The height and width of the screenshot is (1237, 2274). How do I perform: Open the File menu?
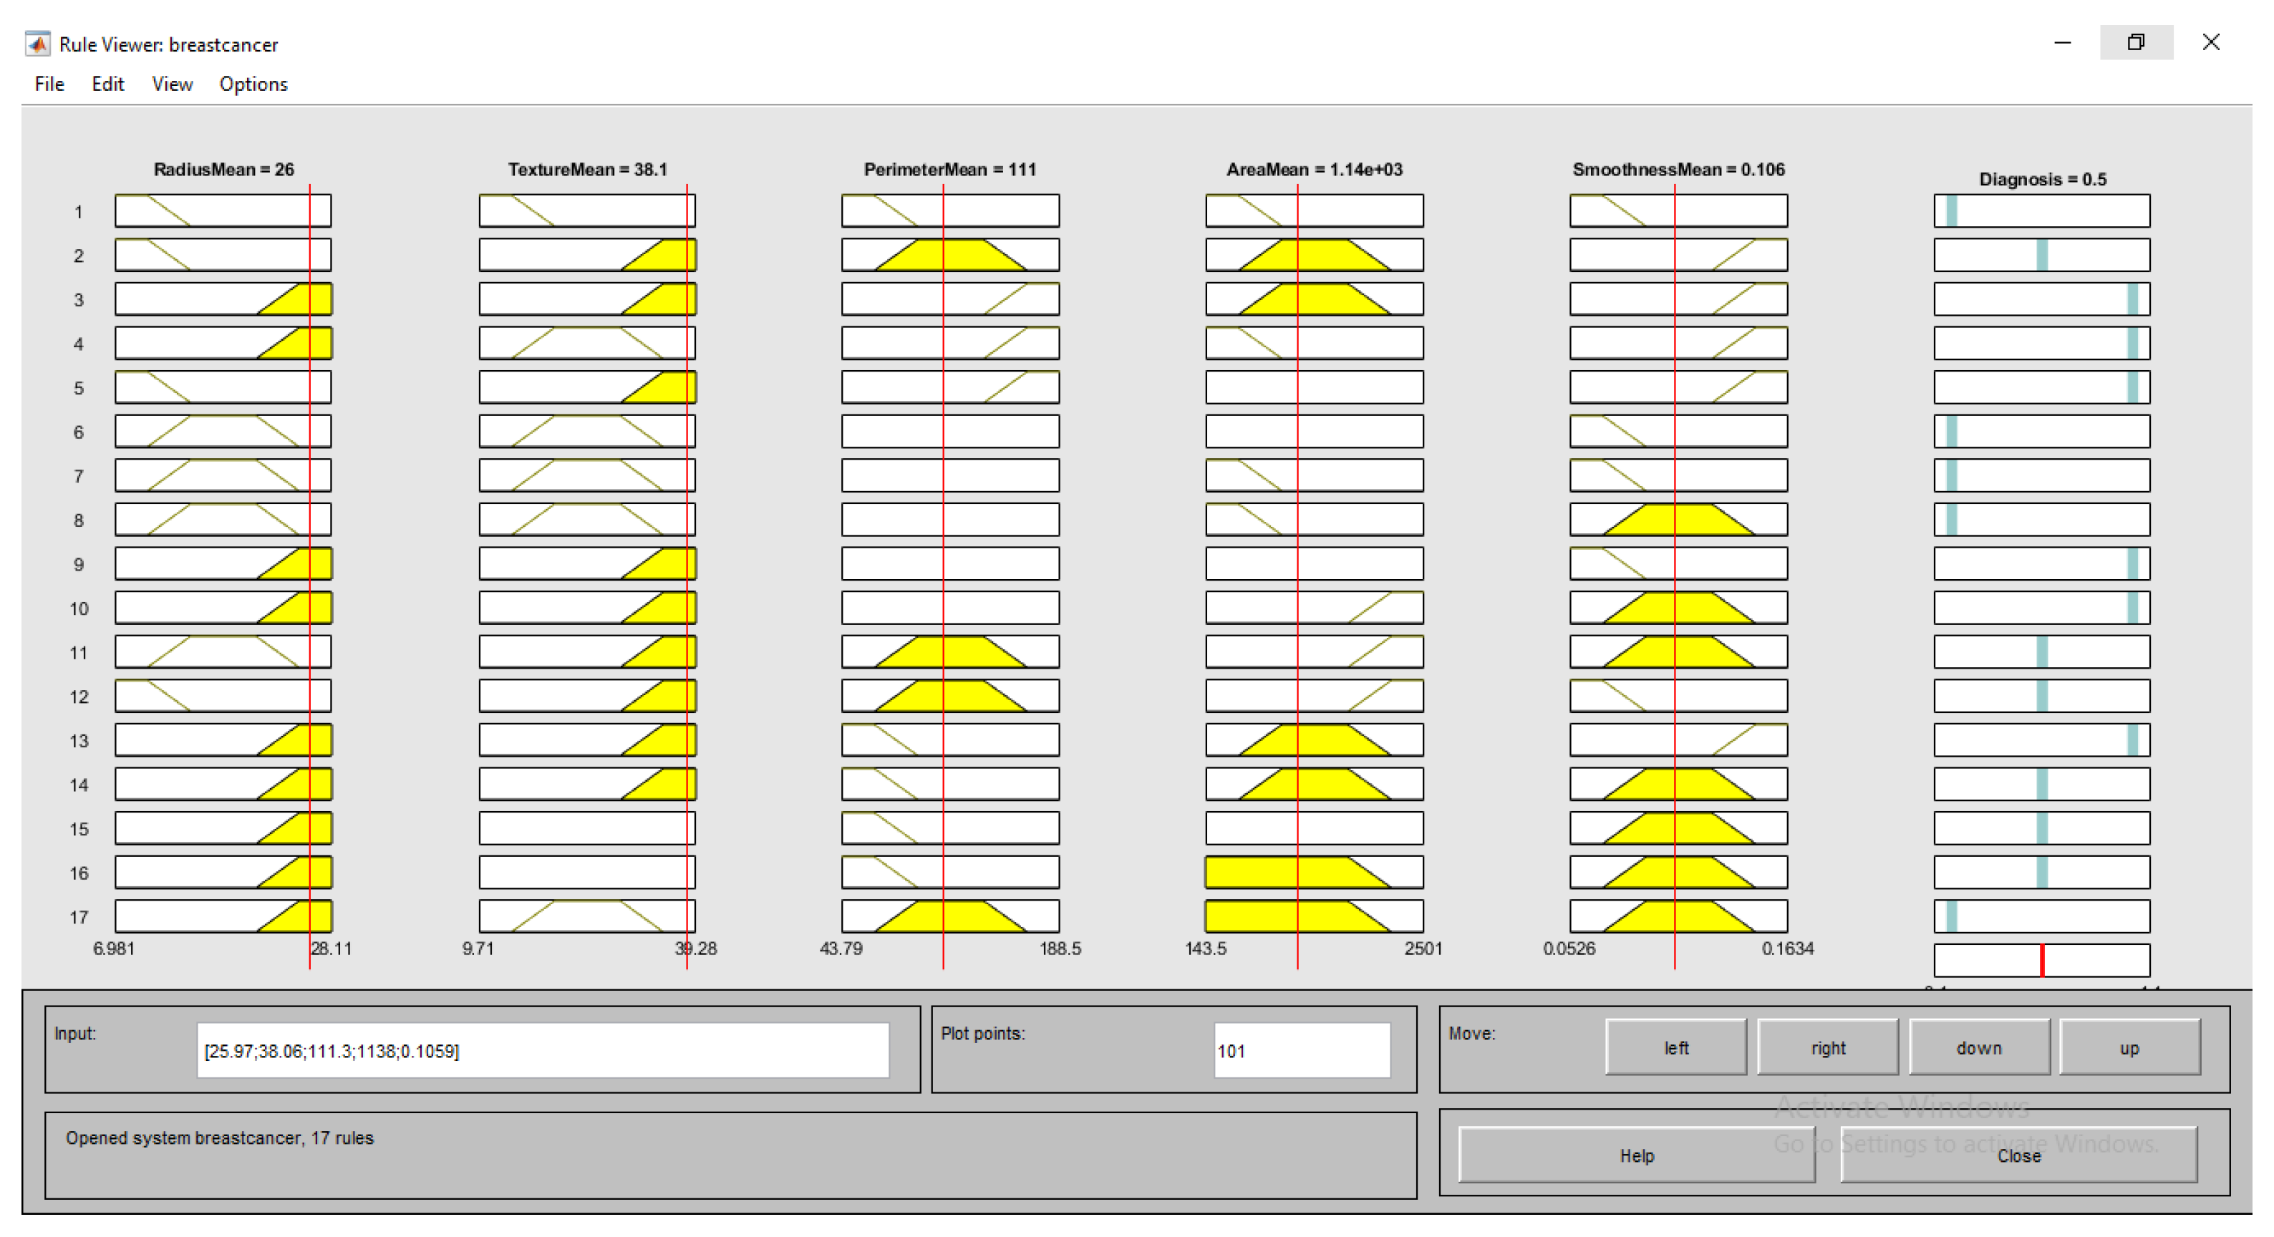point(49,84)
